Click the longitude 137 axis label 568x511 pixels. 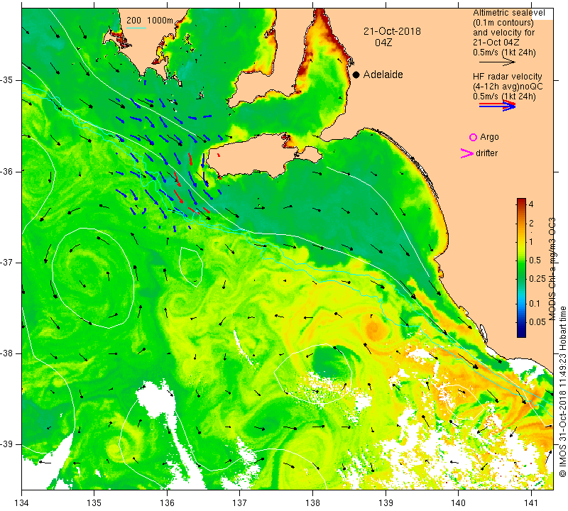click(240, 503)
